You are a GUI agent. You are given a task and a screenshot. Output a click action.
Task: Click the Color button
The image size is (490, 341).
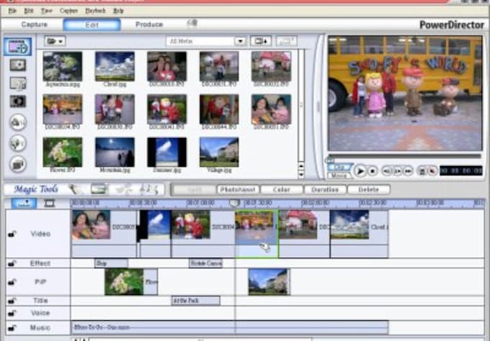pyautogui.click(x=282, y=189)
